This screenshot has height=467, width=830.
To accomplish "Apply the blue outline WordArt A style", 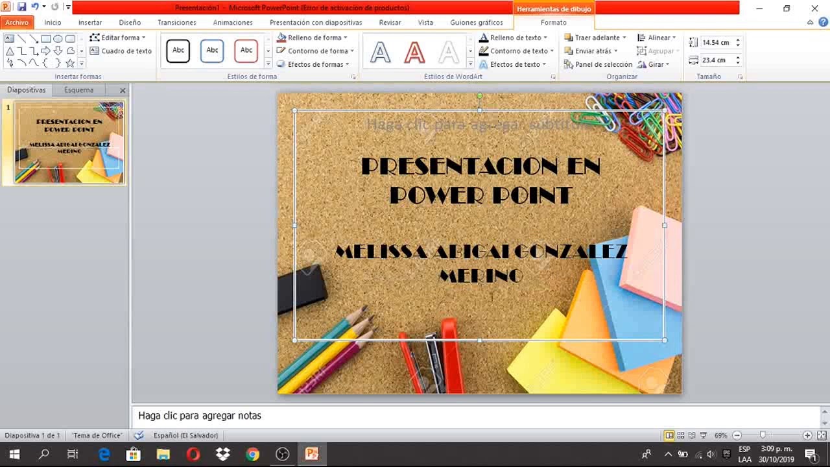I will click(x=381, y=52).
